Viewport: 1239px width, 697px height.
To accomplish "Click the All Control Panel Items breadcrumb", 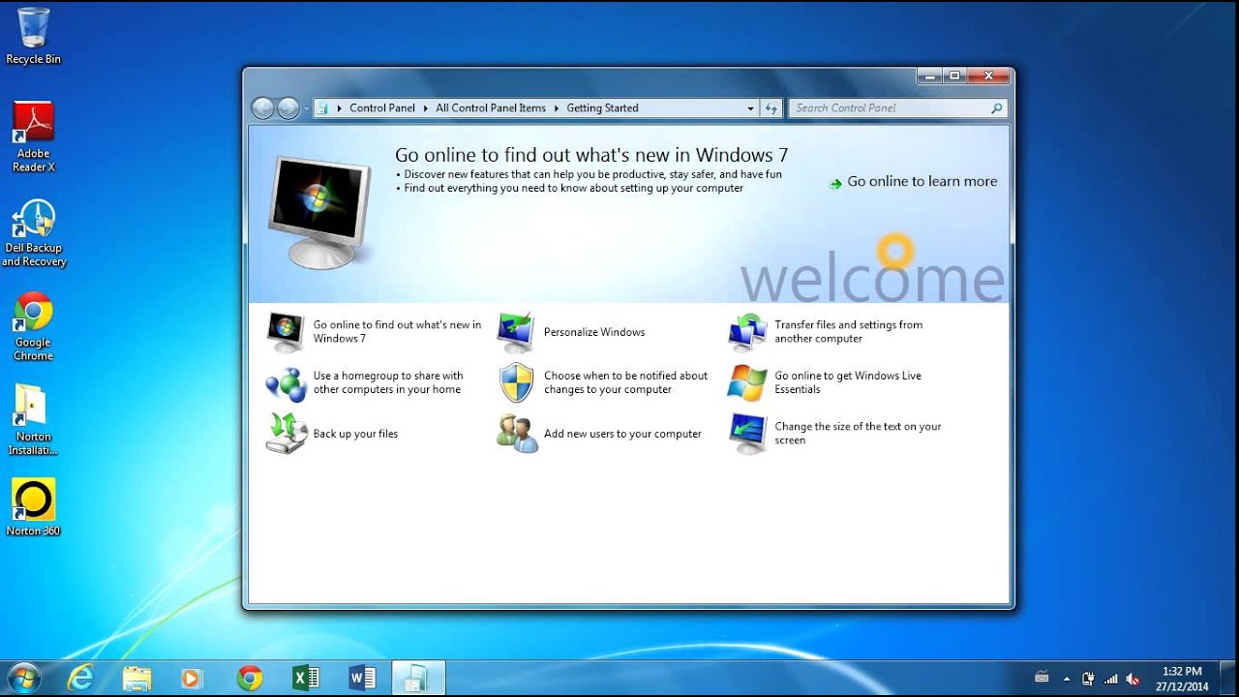I will point(491,108).
